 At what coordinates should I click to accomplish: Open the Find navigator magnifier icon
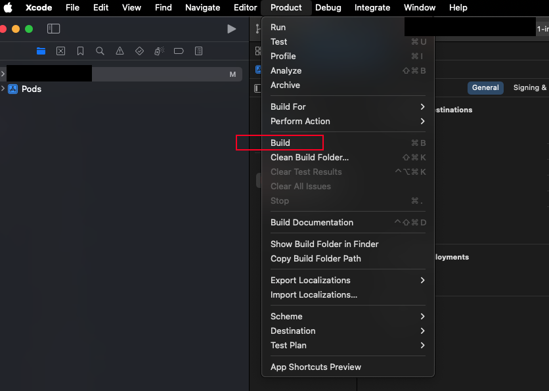click(x=100, y=51)
